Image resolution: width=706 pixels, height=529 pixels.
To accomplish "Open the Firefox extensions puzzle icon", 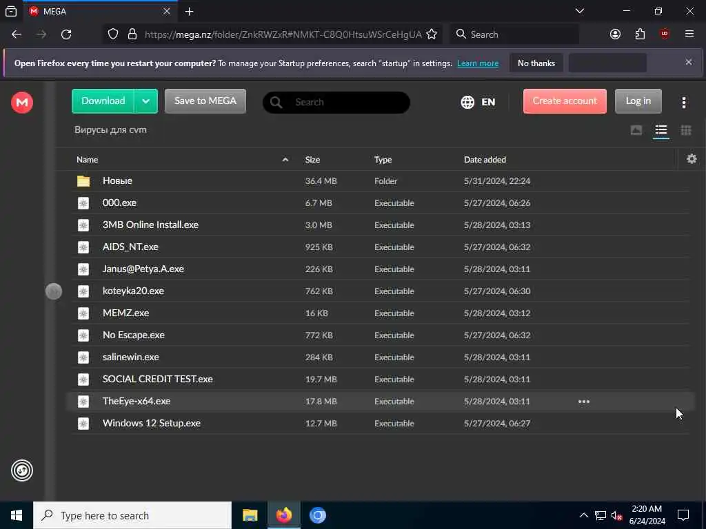I will [640, 34].
